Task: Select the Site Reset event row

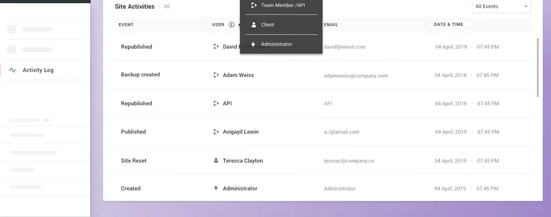Action: point(322,160)
